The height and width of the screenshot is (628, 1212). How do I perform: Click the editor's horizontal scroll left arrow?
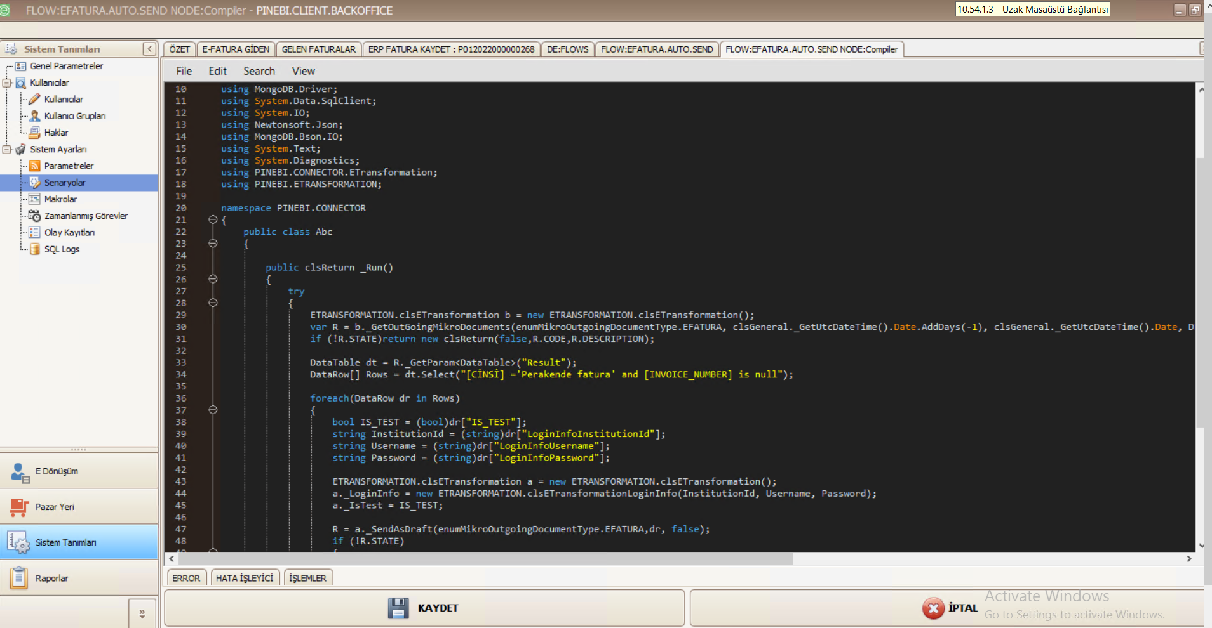[172, 559]
